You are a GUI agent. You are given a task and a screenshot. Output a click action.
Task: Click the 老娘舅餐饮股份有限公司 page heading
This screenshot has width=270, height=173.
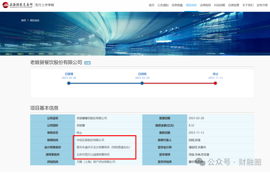coord(56,62)
